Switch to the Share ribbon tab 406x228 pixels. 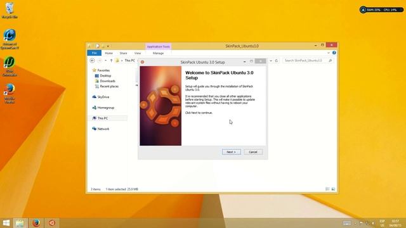tap(123, 53)
